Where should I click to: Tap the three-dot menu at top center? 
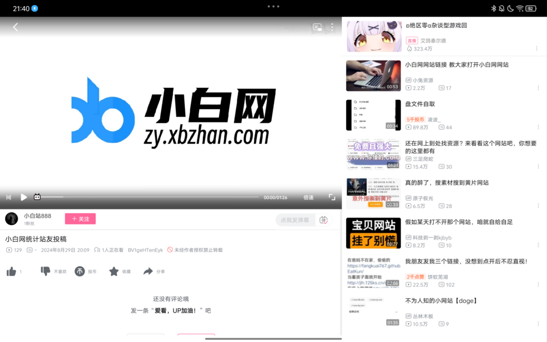pos(273,6)
